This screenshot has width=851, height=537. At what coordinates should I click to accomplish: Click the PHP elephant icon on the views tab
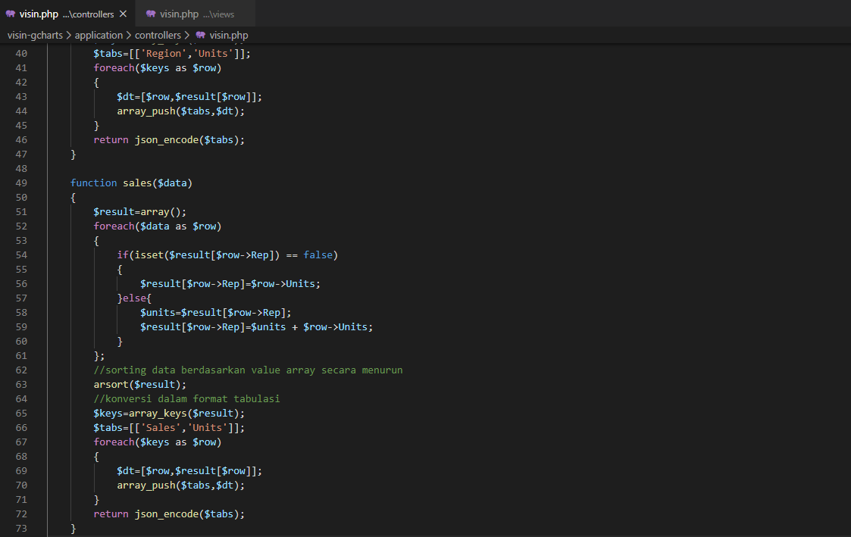tap(151, 14)
